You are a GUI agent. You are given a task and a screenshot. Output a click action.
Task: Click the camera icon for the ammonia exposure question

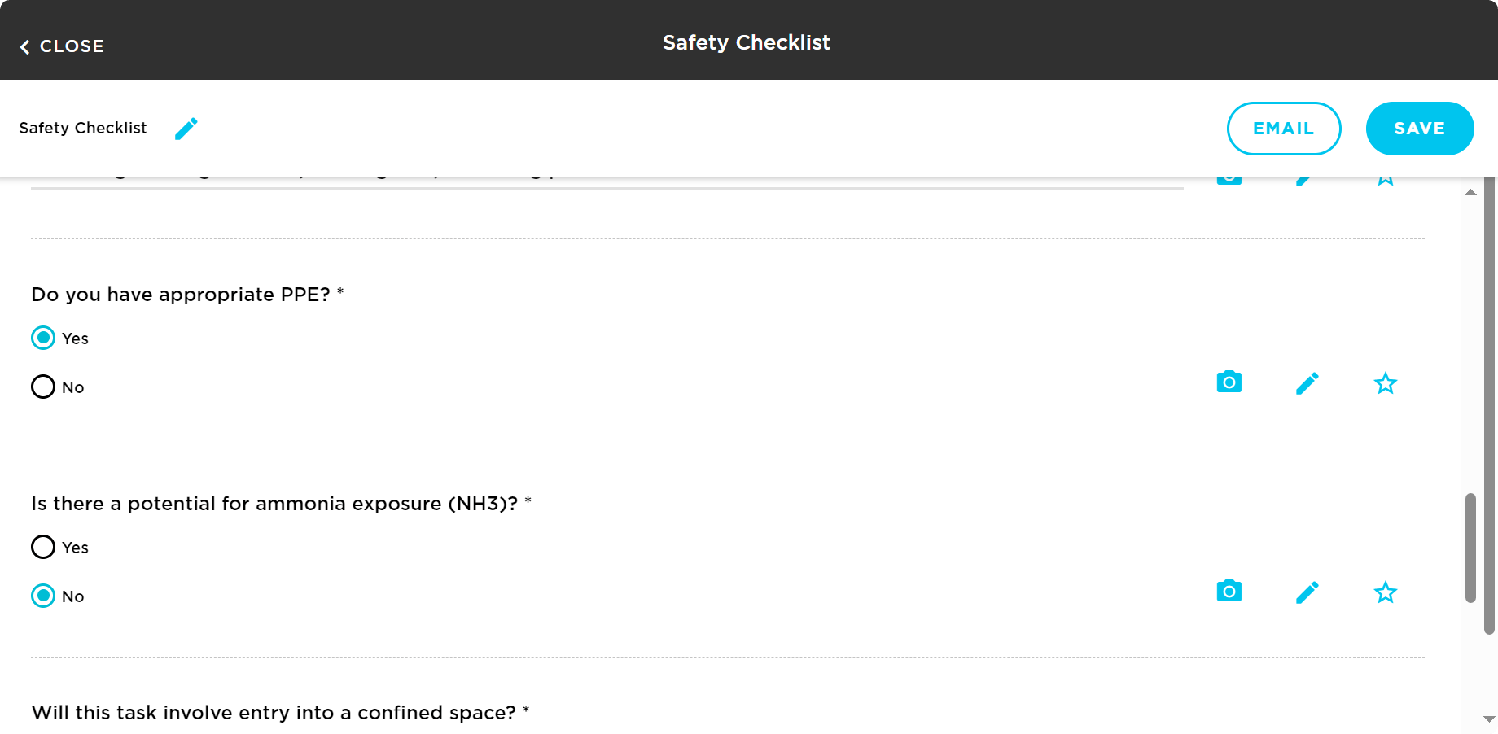pos(1229,592)
